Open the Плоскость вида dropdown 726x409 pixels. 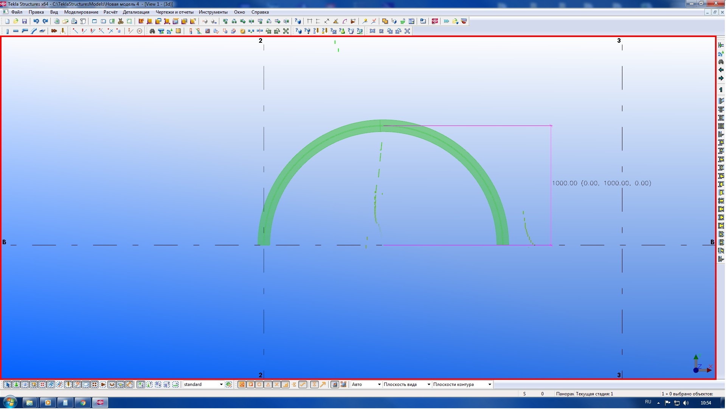[x=428, y=385]
